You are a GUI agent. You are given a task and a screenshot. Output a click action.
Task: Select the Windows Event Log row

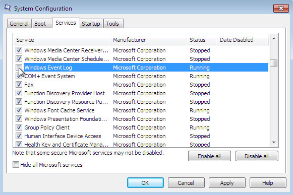point(141,68)
